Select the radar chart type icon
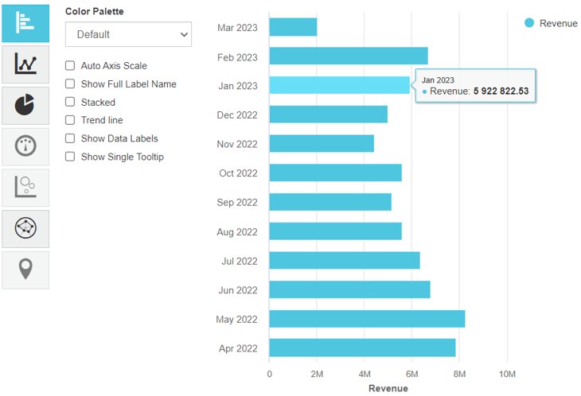Screen dimensions: 581x396 [x=25, y=229]
